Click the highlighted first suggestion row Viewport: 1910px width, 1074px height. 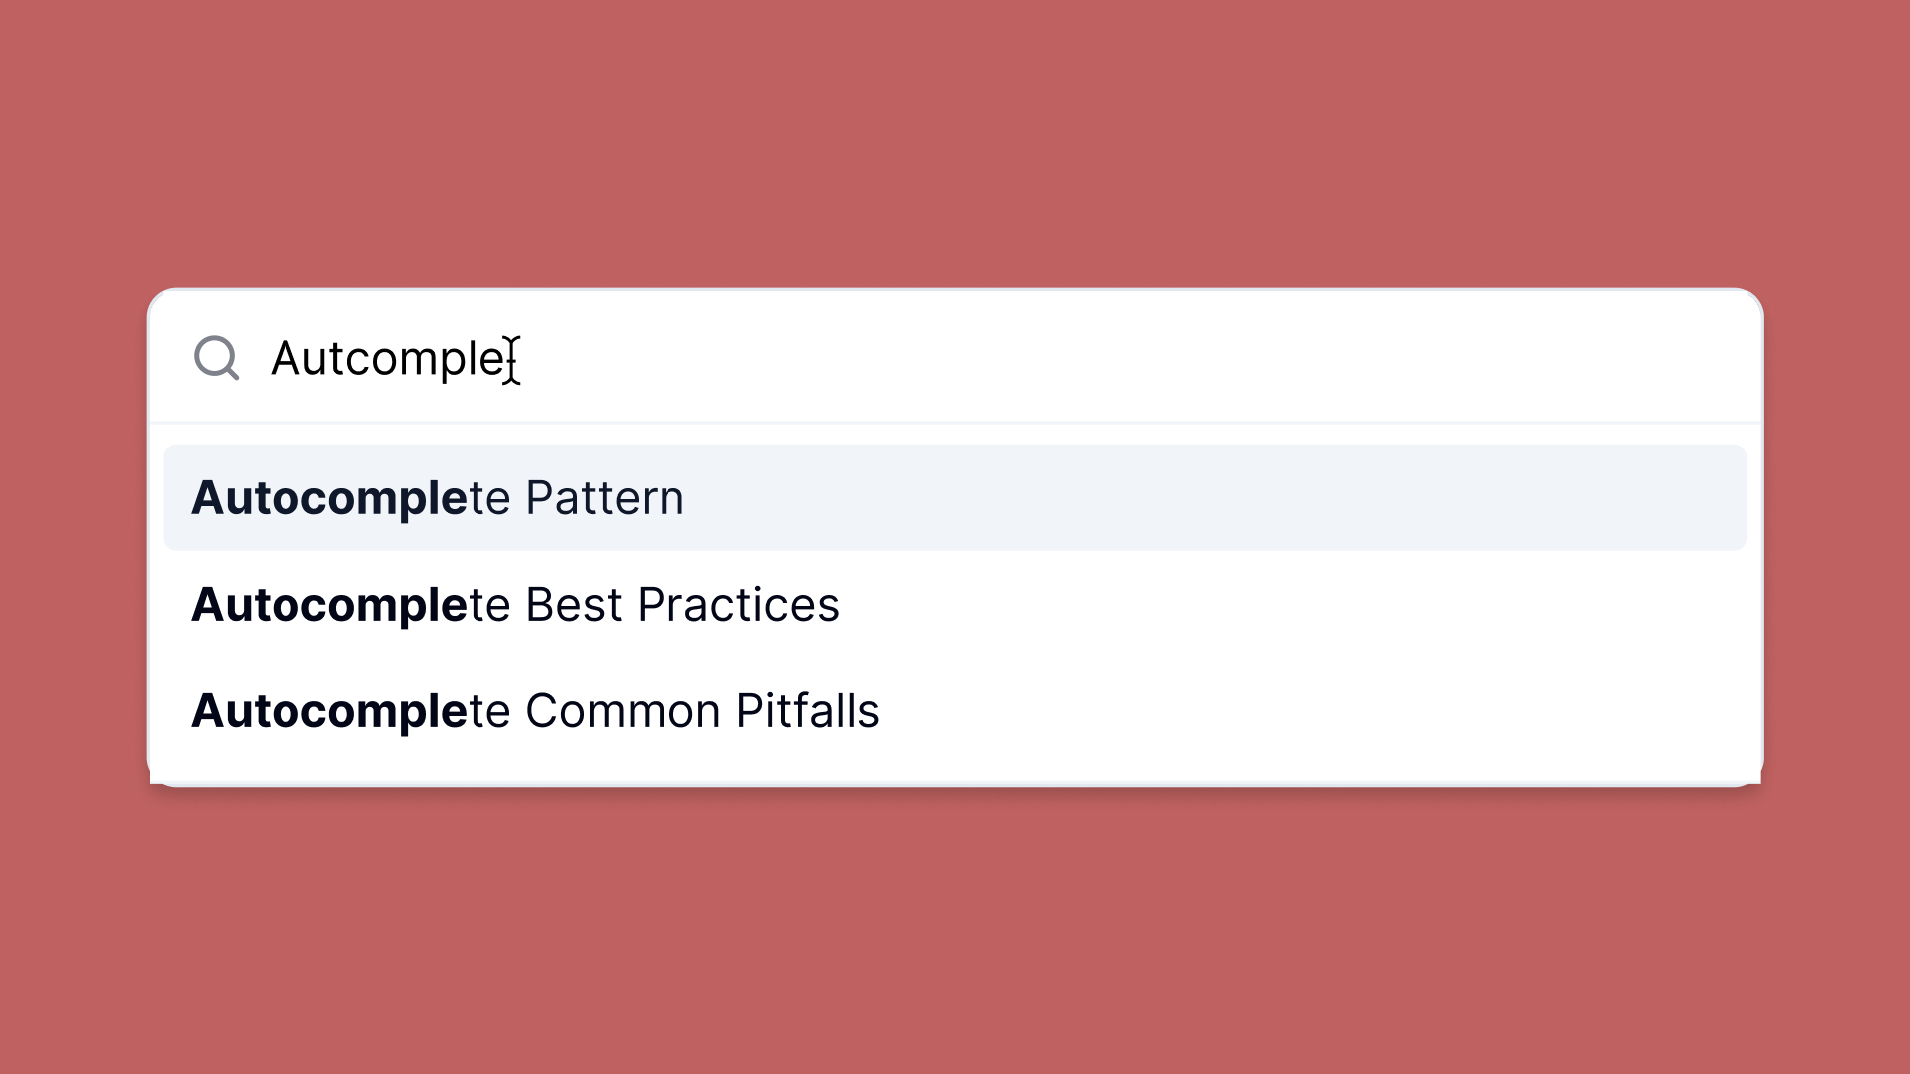point(955,497)
